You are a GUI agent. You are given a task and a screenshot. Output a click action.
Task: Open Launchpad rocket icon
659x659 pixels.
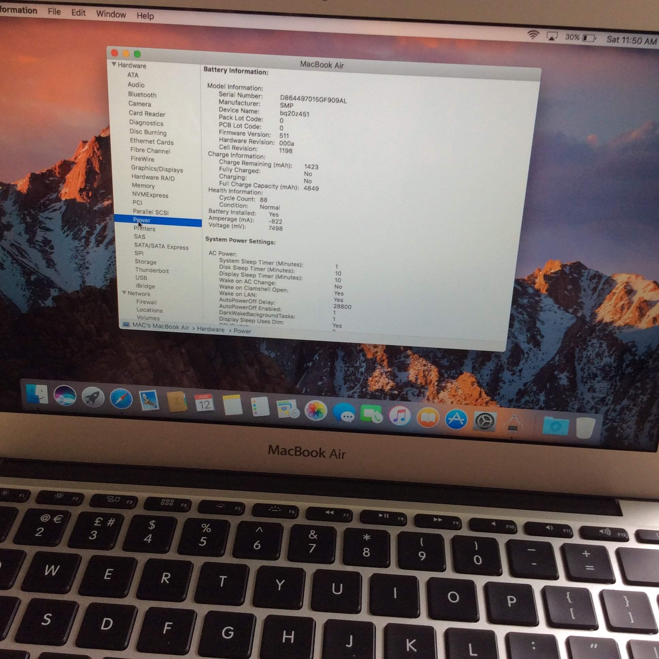[x=93, y=397]
